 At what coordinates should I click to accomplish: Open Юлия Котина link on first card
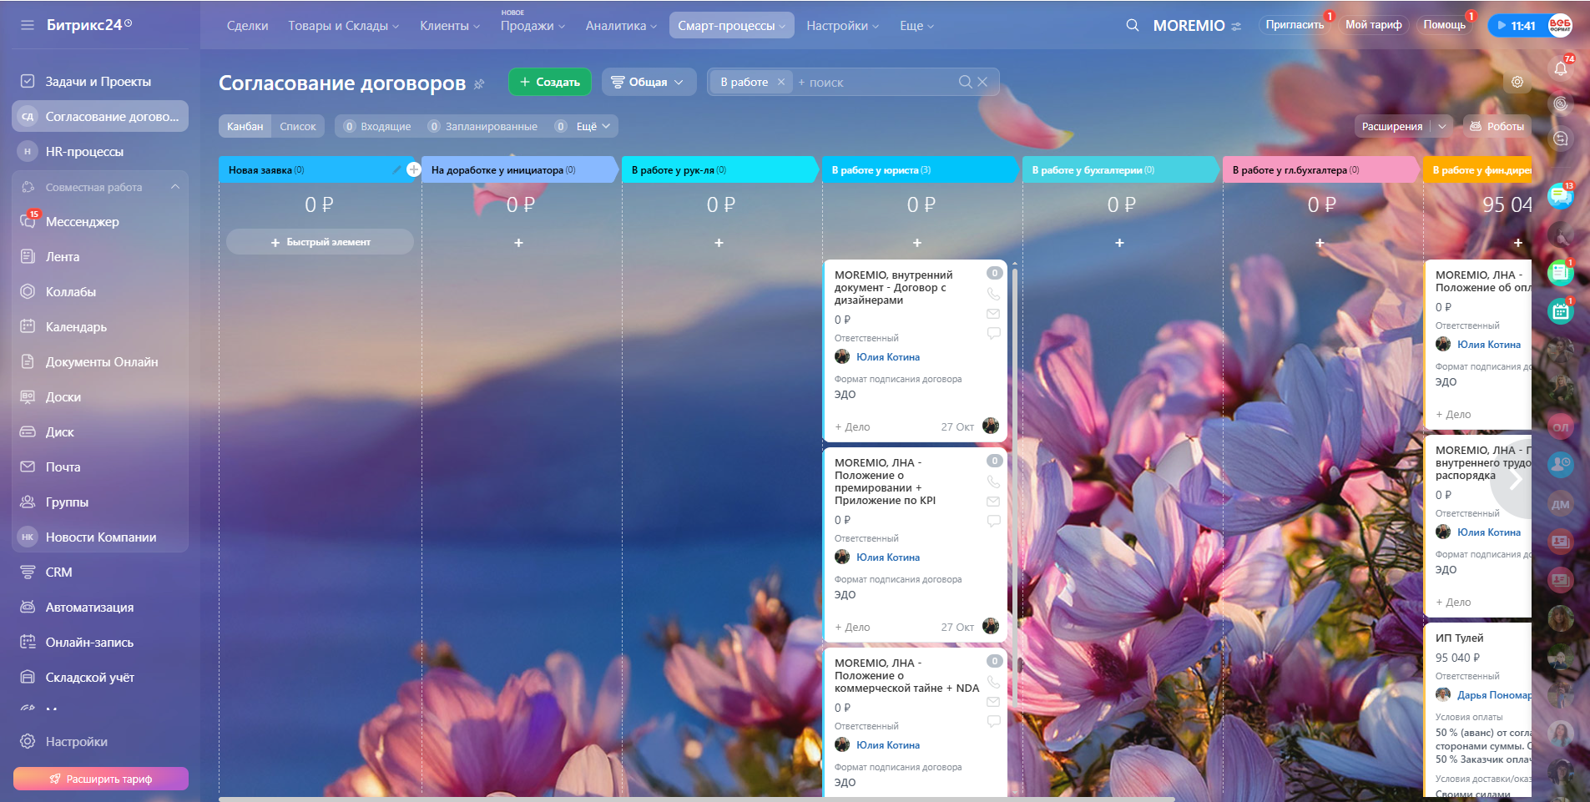coord(887,357)
